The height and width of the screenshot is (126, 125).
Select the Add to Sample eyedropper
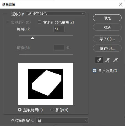point(107,60)
